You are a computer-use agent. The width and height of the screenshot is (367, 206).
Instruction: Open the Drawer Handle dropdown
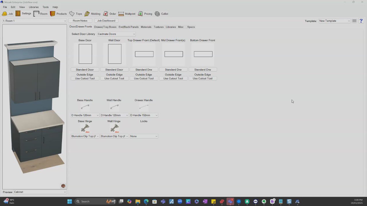144,115
